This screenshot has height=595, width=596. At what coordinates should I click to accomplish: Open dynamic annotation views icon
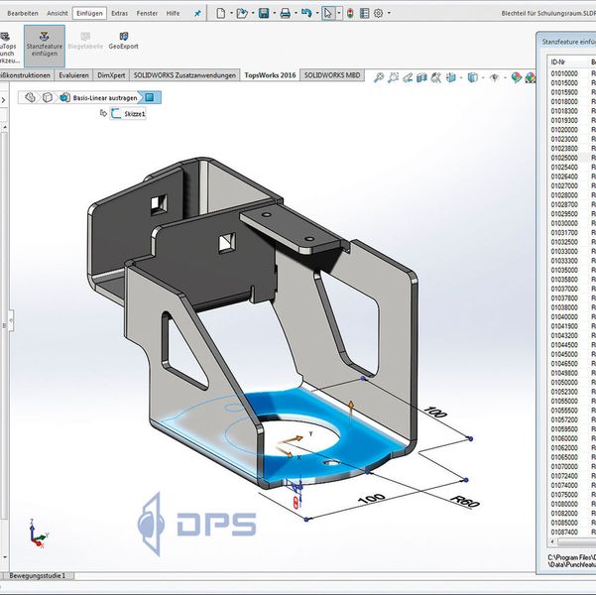[x=436, y=77]
